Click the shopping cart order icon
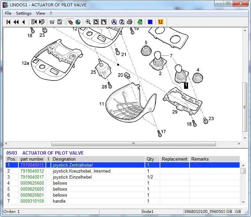The height and width of the screenshot is (217, 251). 52,22
